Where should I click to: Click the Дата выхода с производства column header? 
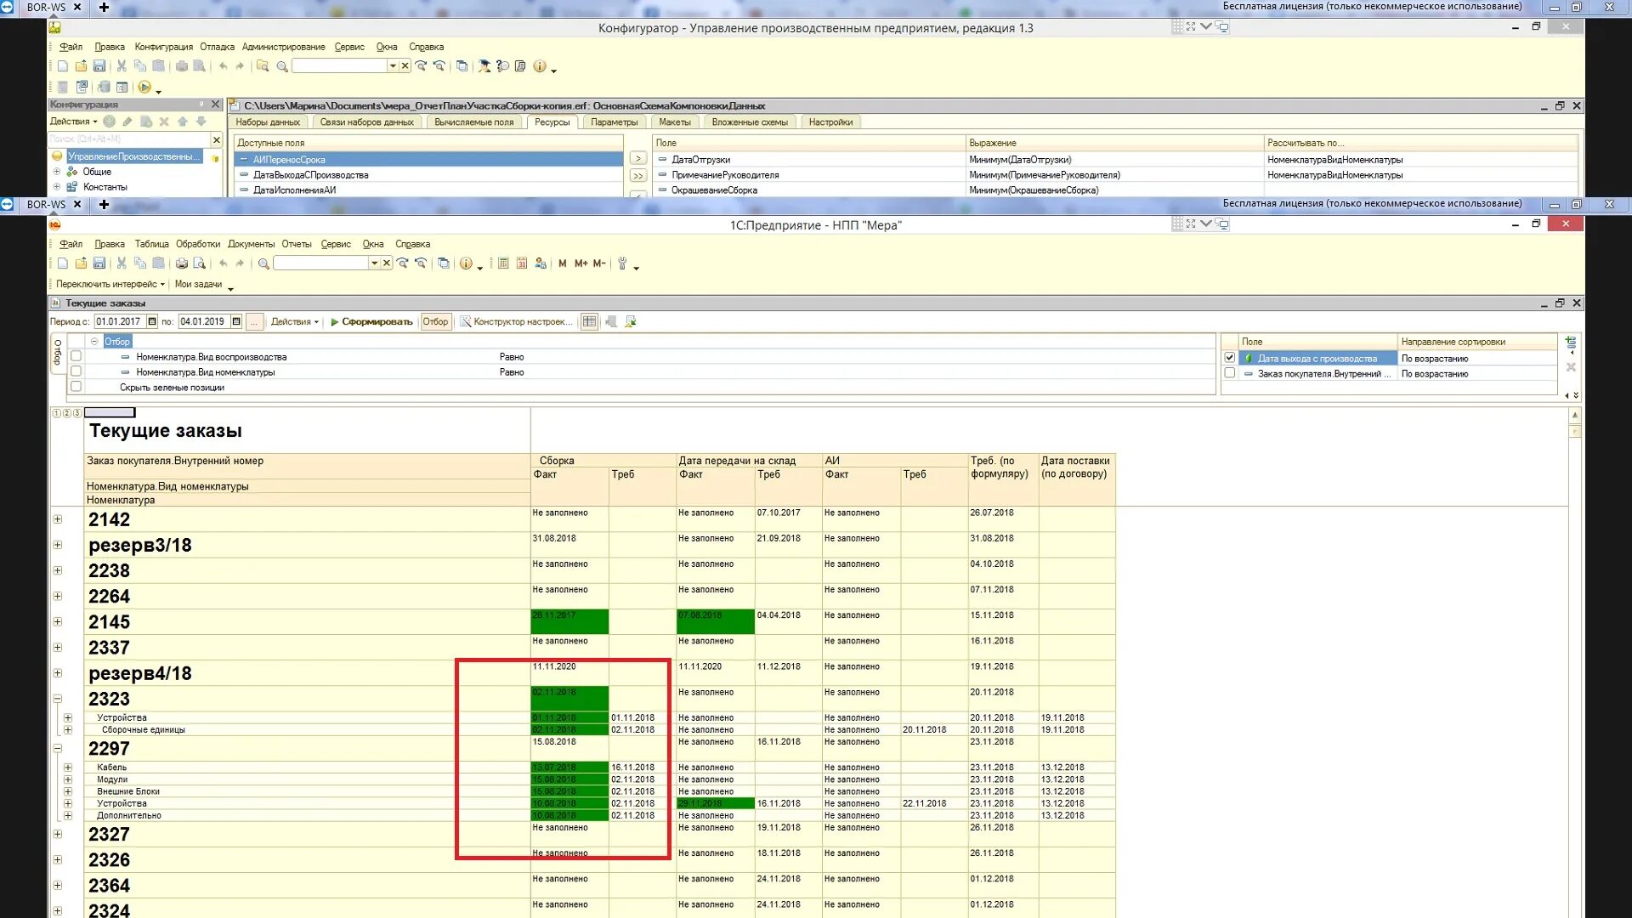pos(1317,358)
